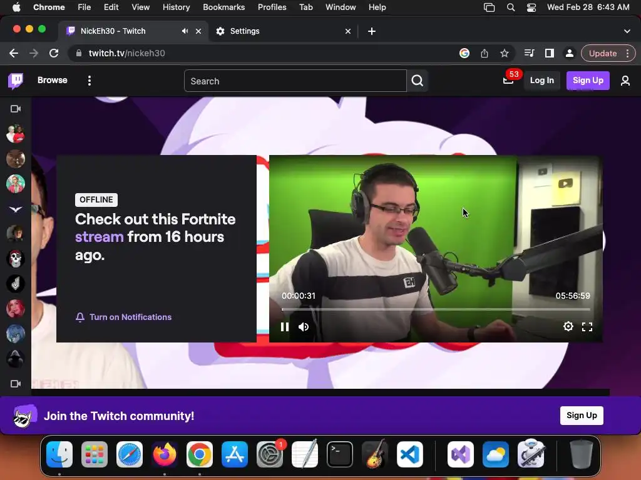Open macOS Control Center
This screenshot has height=480, width=641.
pyautogui.click(x=531, y=7)
